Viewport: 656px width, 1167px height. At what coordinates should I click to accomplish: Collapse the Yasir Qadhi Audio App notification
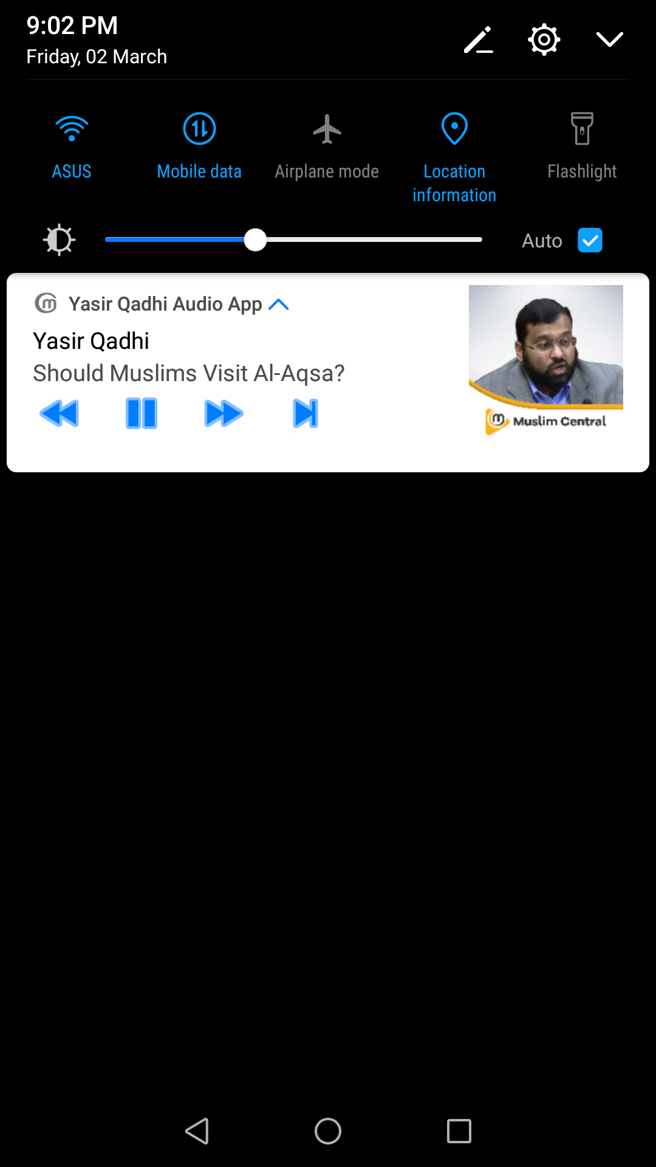pos(279,304)
